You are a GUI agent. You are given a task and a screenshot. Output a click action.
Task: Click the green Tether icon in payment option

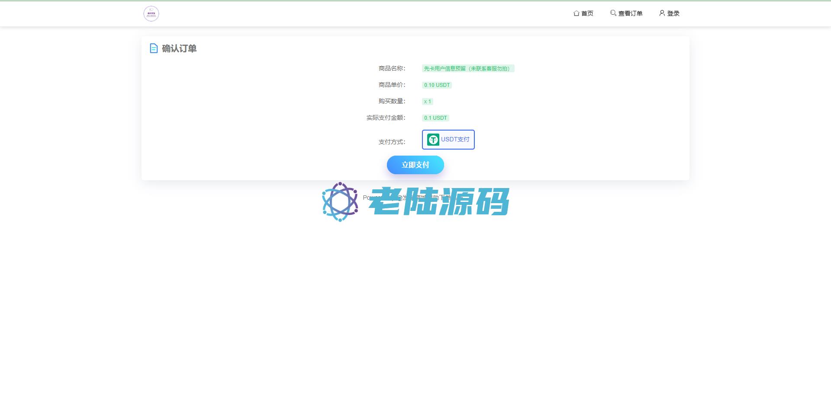click(433, 140)
